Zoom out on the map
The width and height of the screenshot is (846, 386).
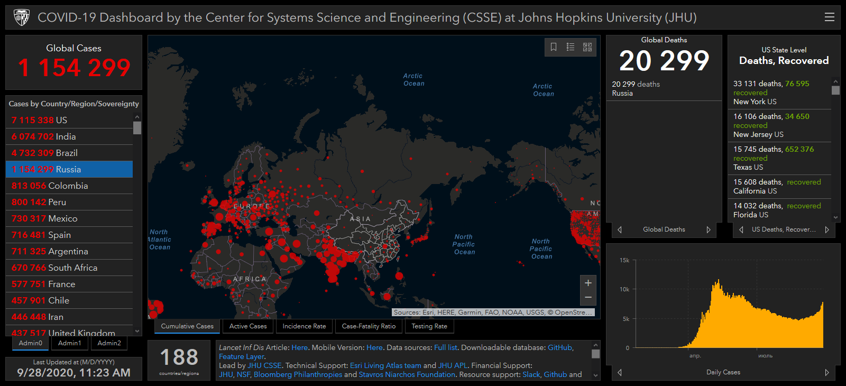(x=588, y=298)
